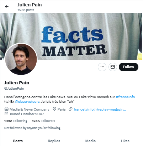The width and height of the screenshot is (143, 146).
Task: View the facts MATTER banner image
Action: tap(71, 36)
